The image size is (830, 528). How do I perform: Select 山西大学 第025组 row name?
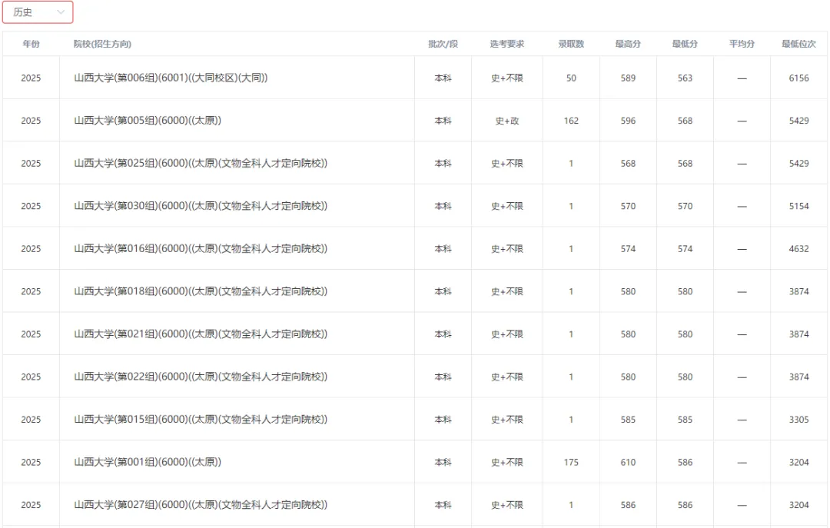(201, 163)
